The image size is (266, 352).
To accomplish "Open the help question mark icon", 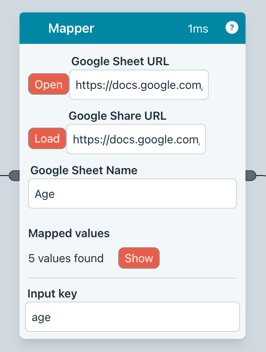I will pos(232,28).
